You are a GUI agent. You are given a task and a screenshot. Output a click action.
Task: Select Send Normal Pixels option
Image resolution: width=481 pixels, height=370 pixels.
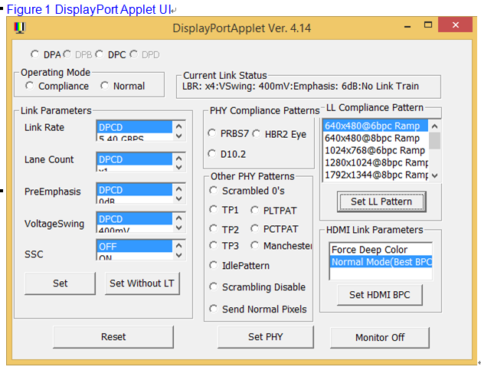[213, 309]
